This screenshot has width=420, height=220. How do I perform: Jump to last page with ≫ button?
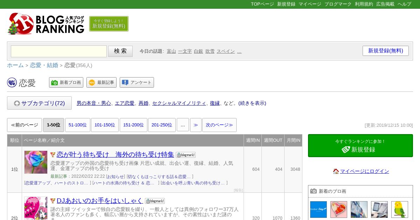196,125
